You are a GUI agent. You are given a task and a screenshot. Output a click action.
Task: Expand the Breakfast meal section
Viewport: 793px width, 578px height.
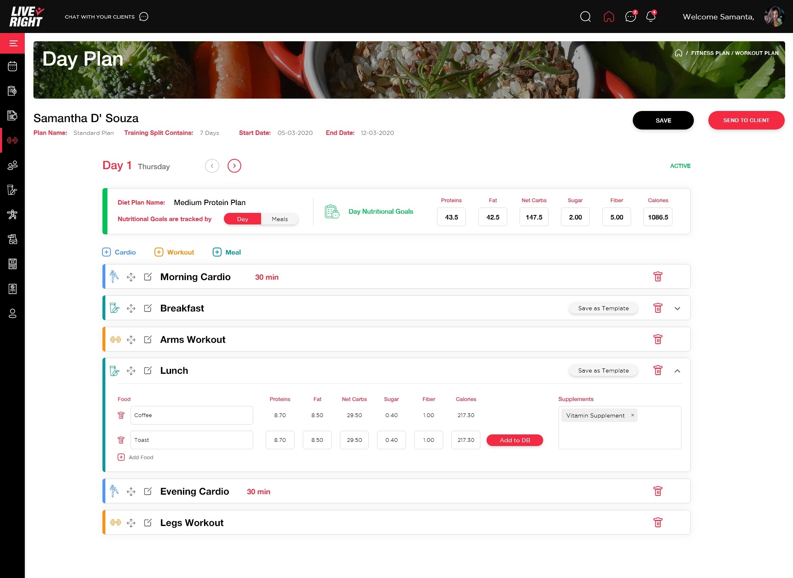(677, 308)
